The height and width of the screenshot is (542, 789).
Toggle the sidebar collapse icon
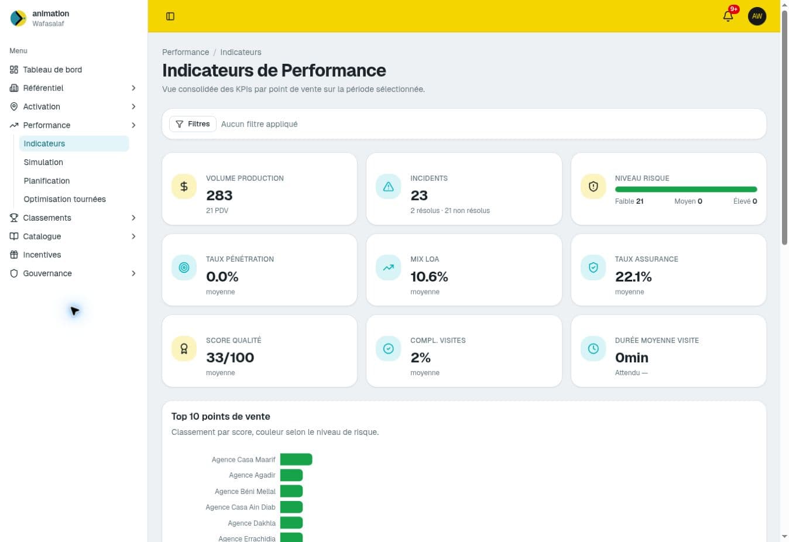click(x=170, y=16)
